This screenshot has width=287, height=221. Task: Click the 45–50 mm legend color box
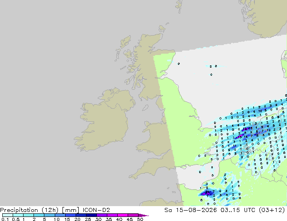click(133, 215)
